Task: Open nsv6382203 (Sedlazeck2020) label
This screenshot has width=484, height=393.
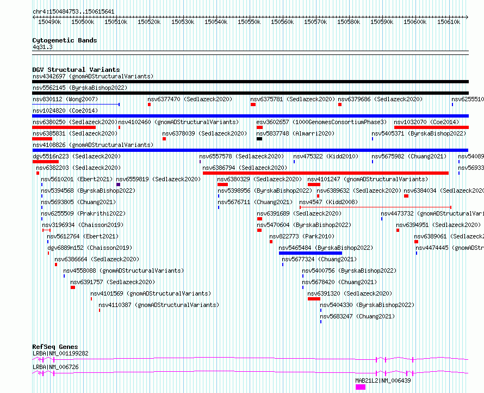Action: (x=78, y=168)
